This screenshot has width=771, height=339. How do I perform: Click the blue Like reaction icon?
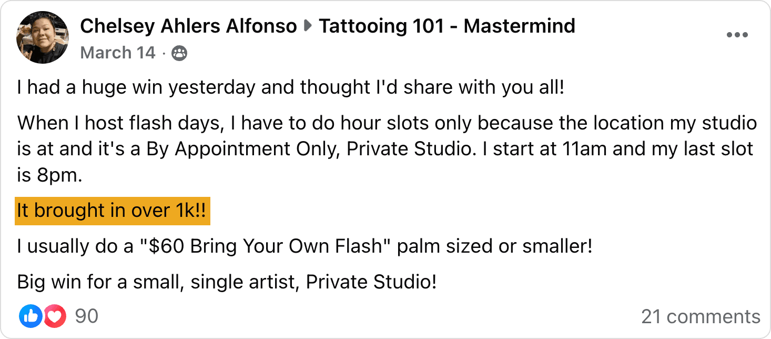coord(31,316)
